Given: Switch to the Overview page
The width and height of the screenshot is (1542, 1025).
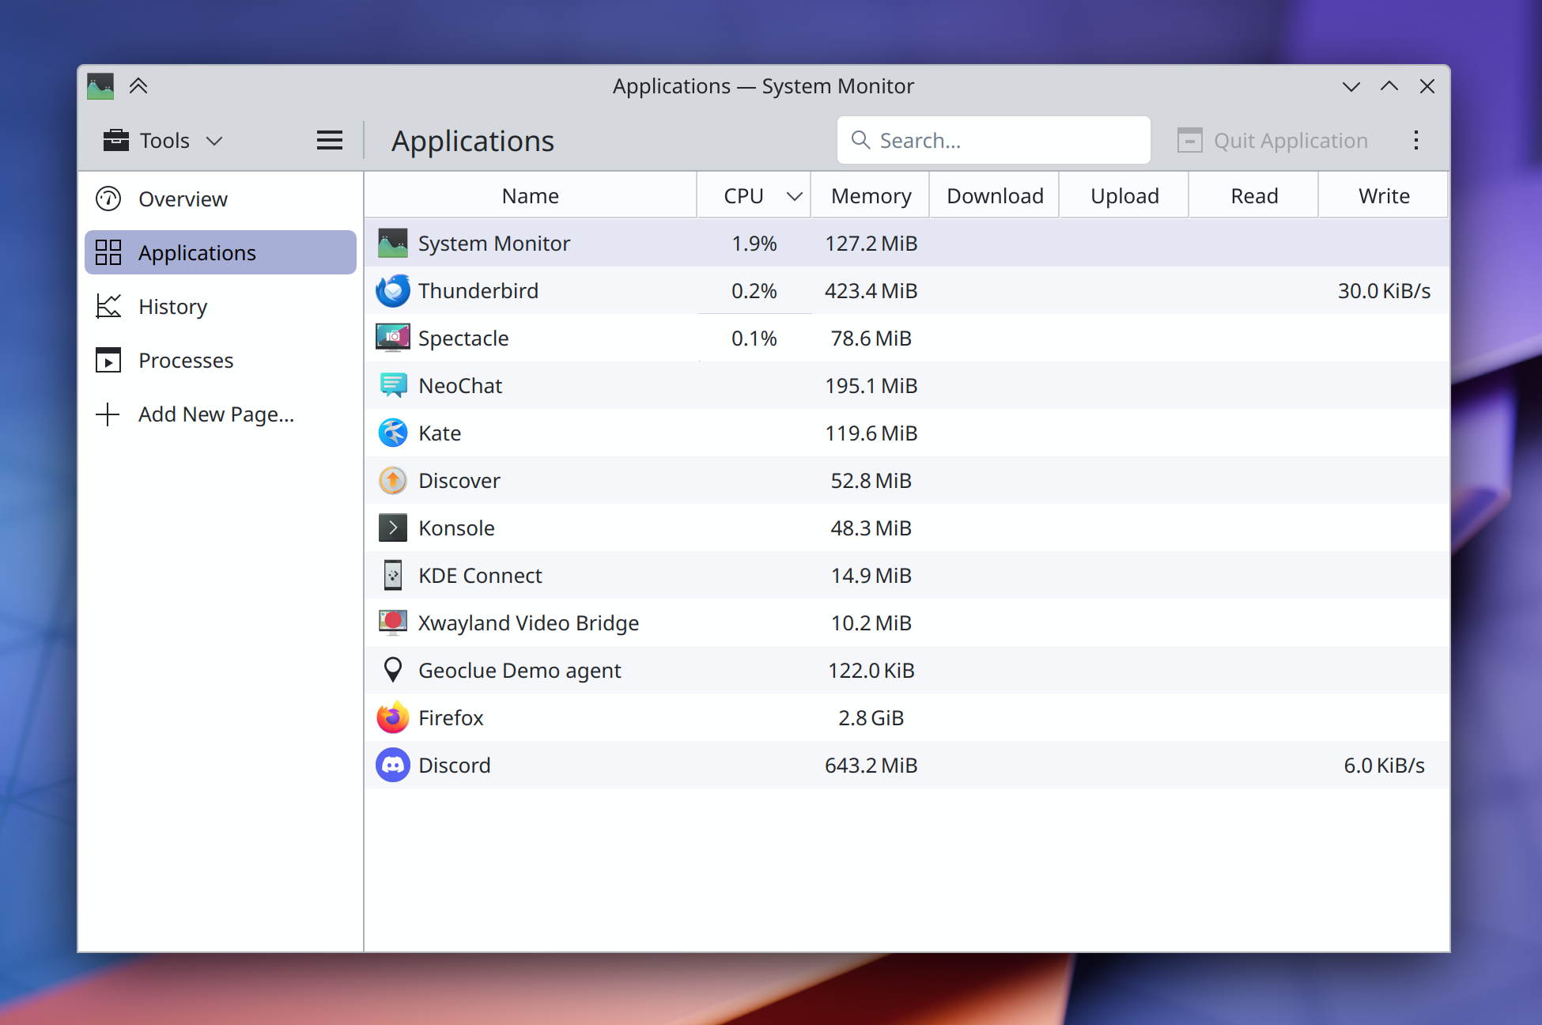Looking at the screenshot, I should 183,199.
